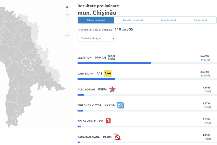This screenshot has width=217, height=145.
Task: Switch to Consilieri municipali tab
Action: [x=133, y=20]
